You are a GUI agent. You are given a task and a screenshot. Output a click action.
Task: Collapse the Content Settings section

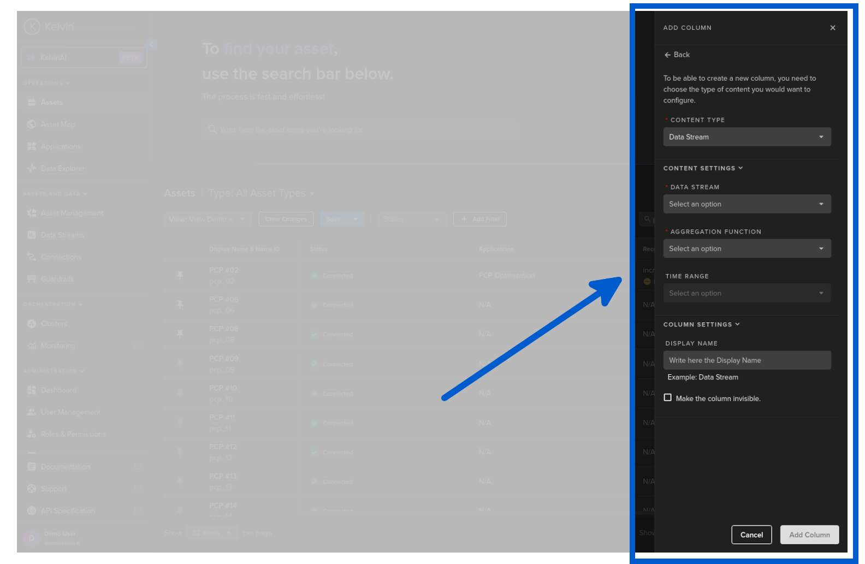[703, 168]
